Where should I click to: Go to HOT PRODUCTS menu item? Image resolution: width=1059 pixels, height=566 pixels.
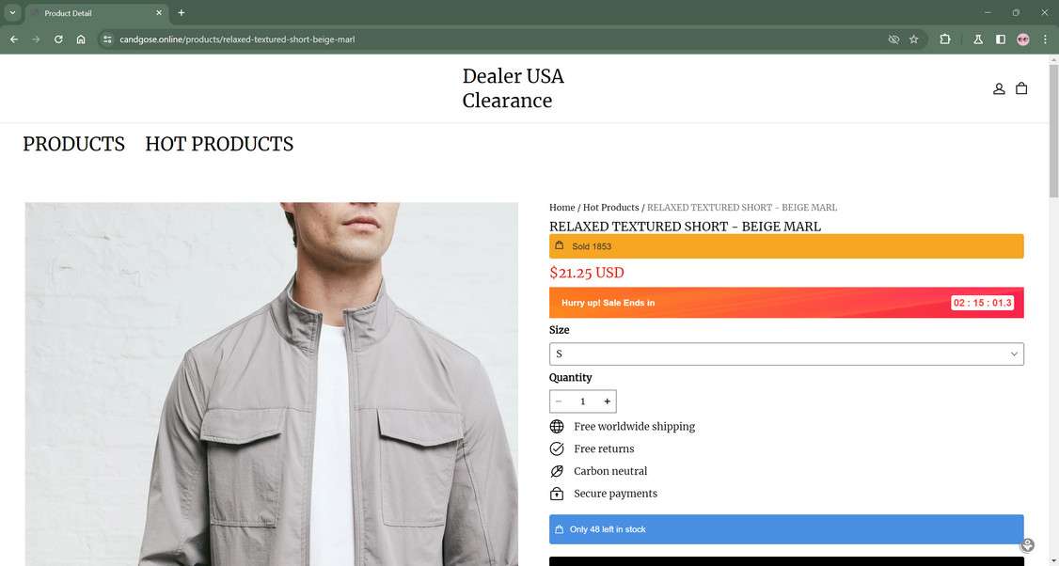pyautogui.click(x=219, y=144)
